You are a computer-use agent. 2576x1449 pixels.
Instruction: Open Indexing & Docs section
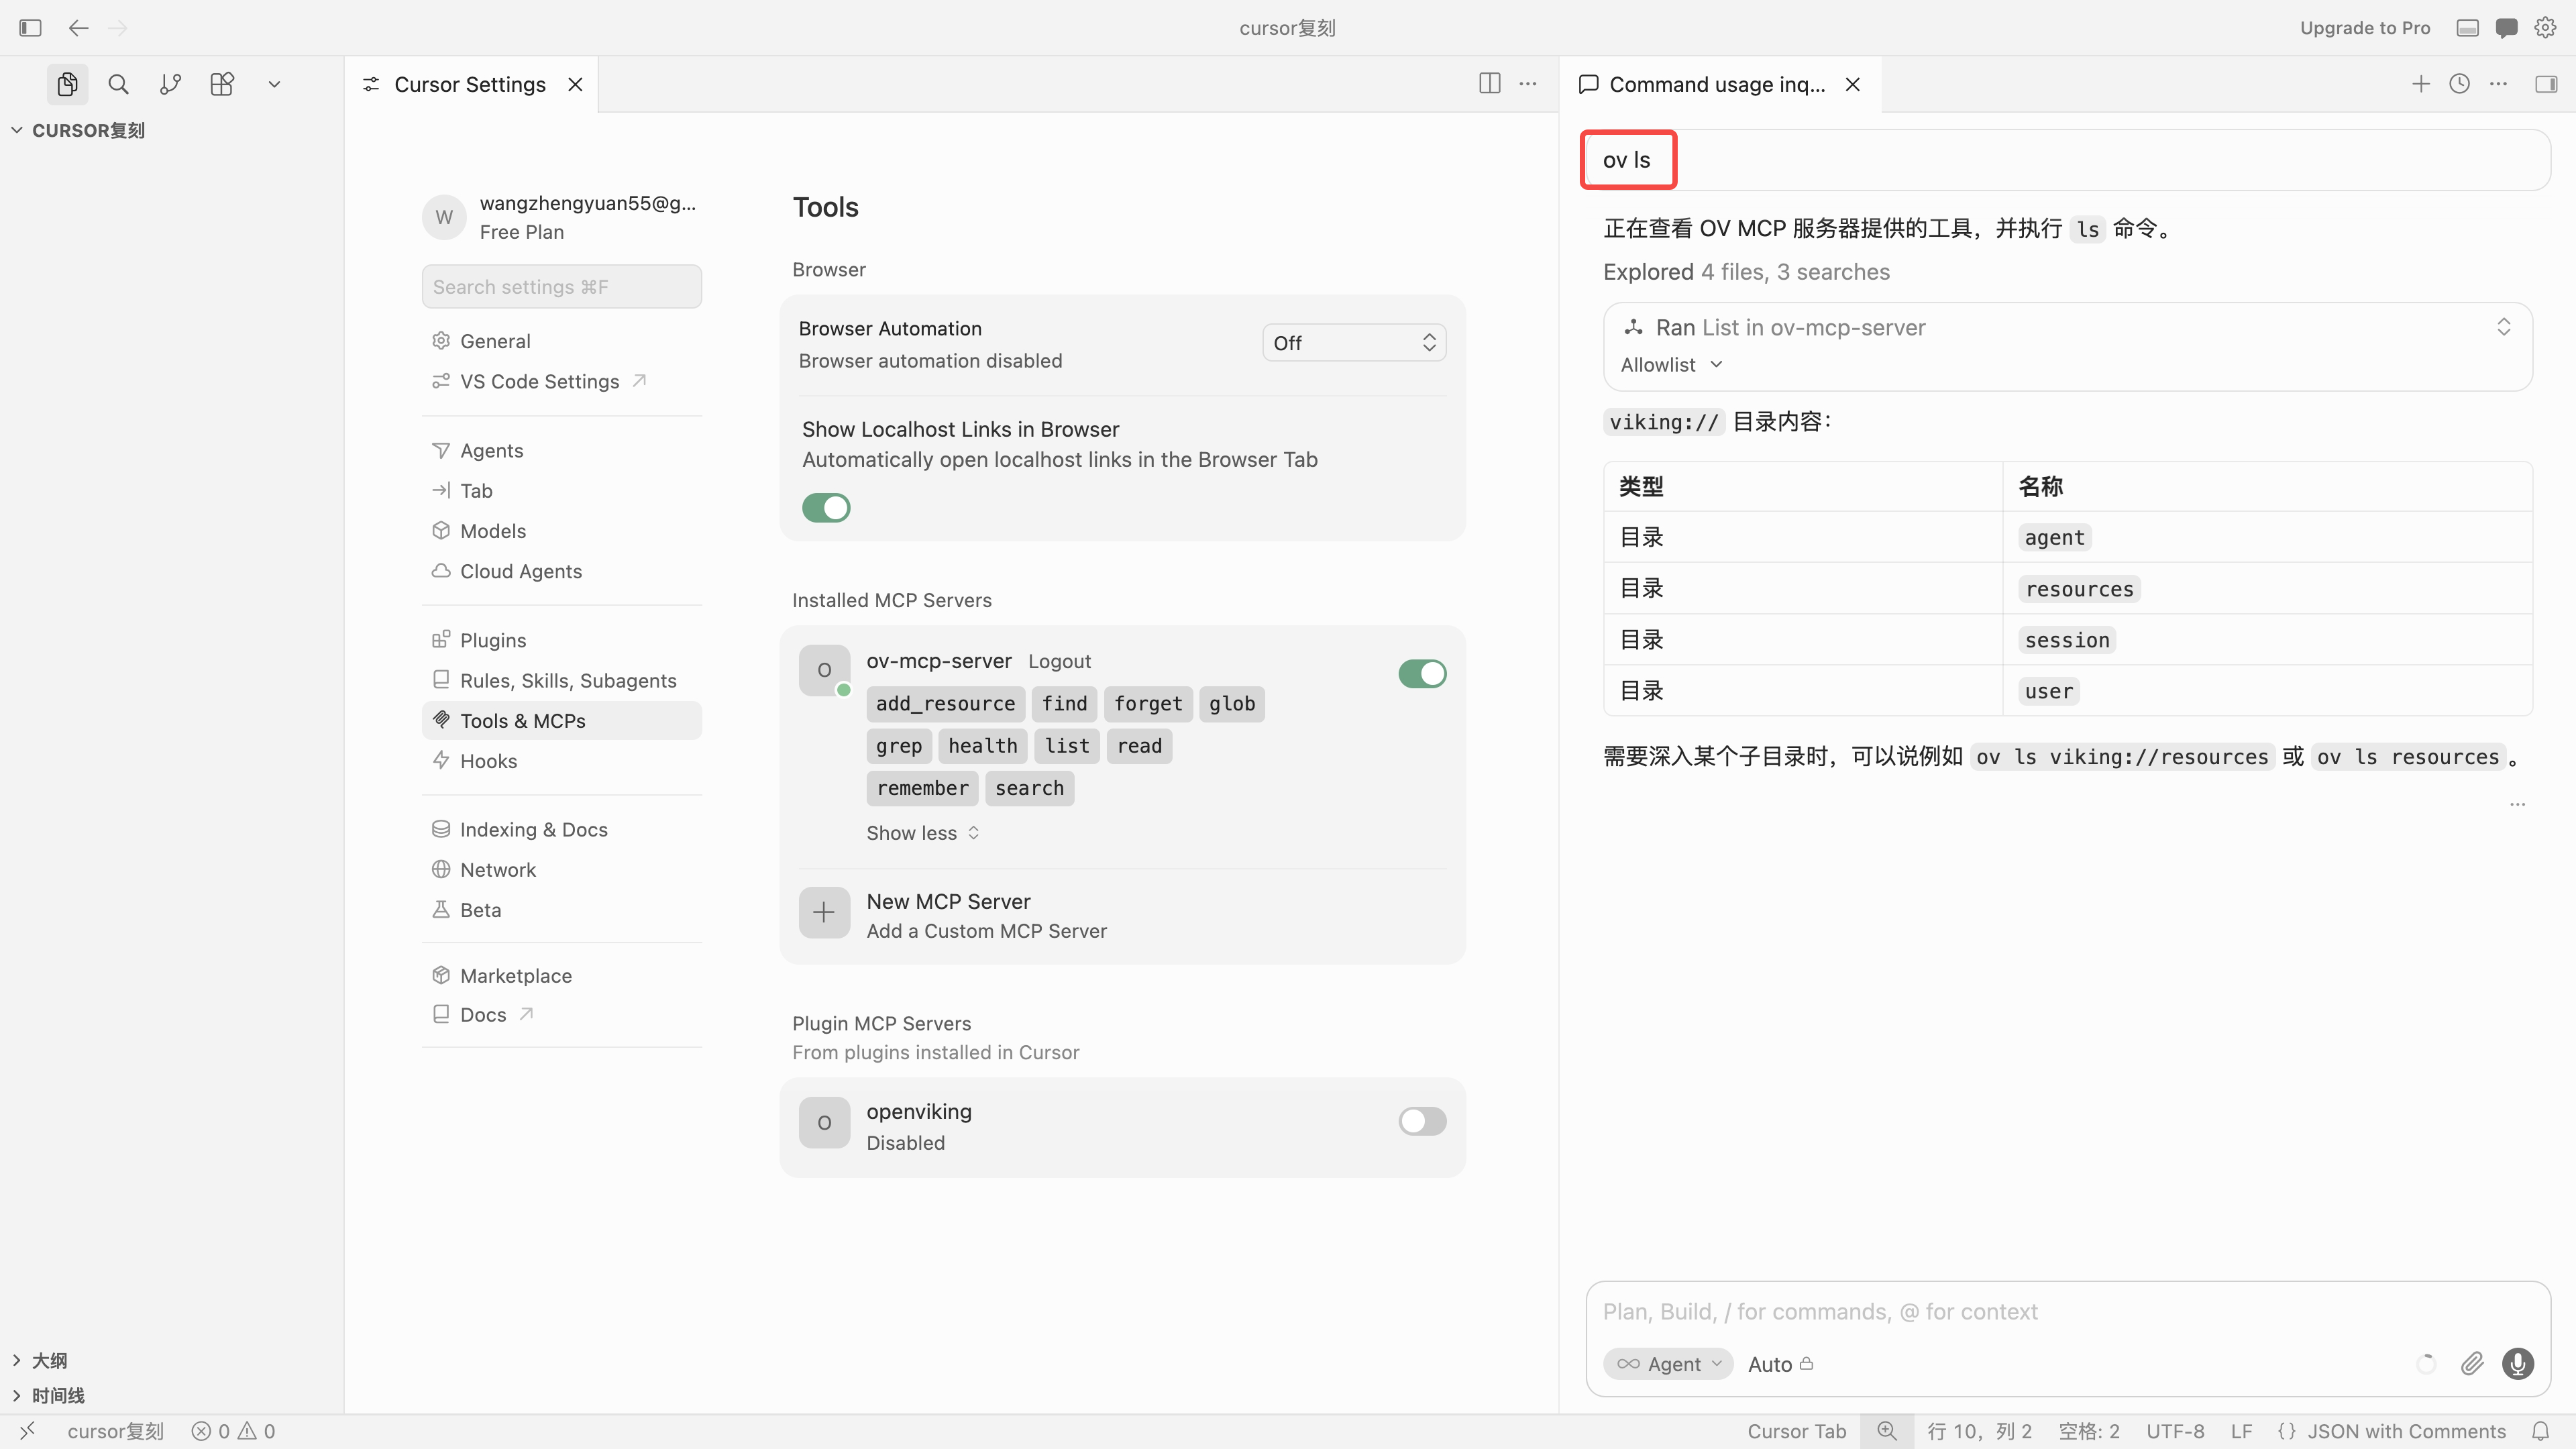coord(561,829)
